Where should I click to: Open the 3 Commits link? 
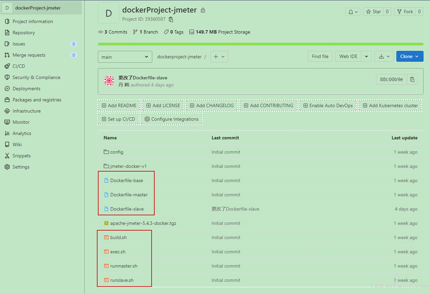coord(113,32)
